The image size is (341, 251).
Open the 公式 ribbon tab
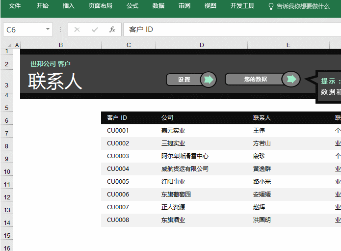(x=132, y=6)
